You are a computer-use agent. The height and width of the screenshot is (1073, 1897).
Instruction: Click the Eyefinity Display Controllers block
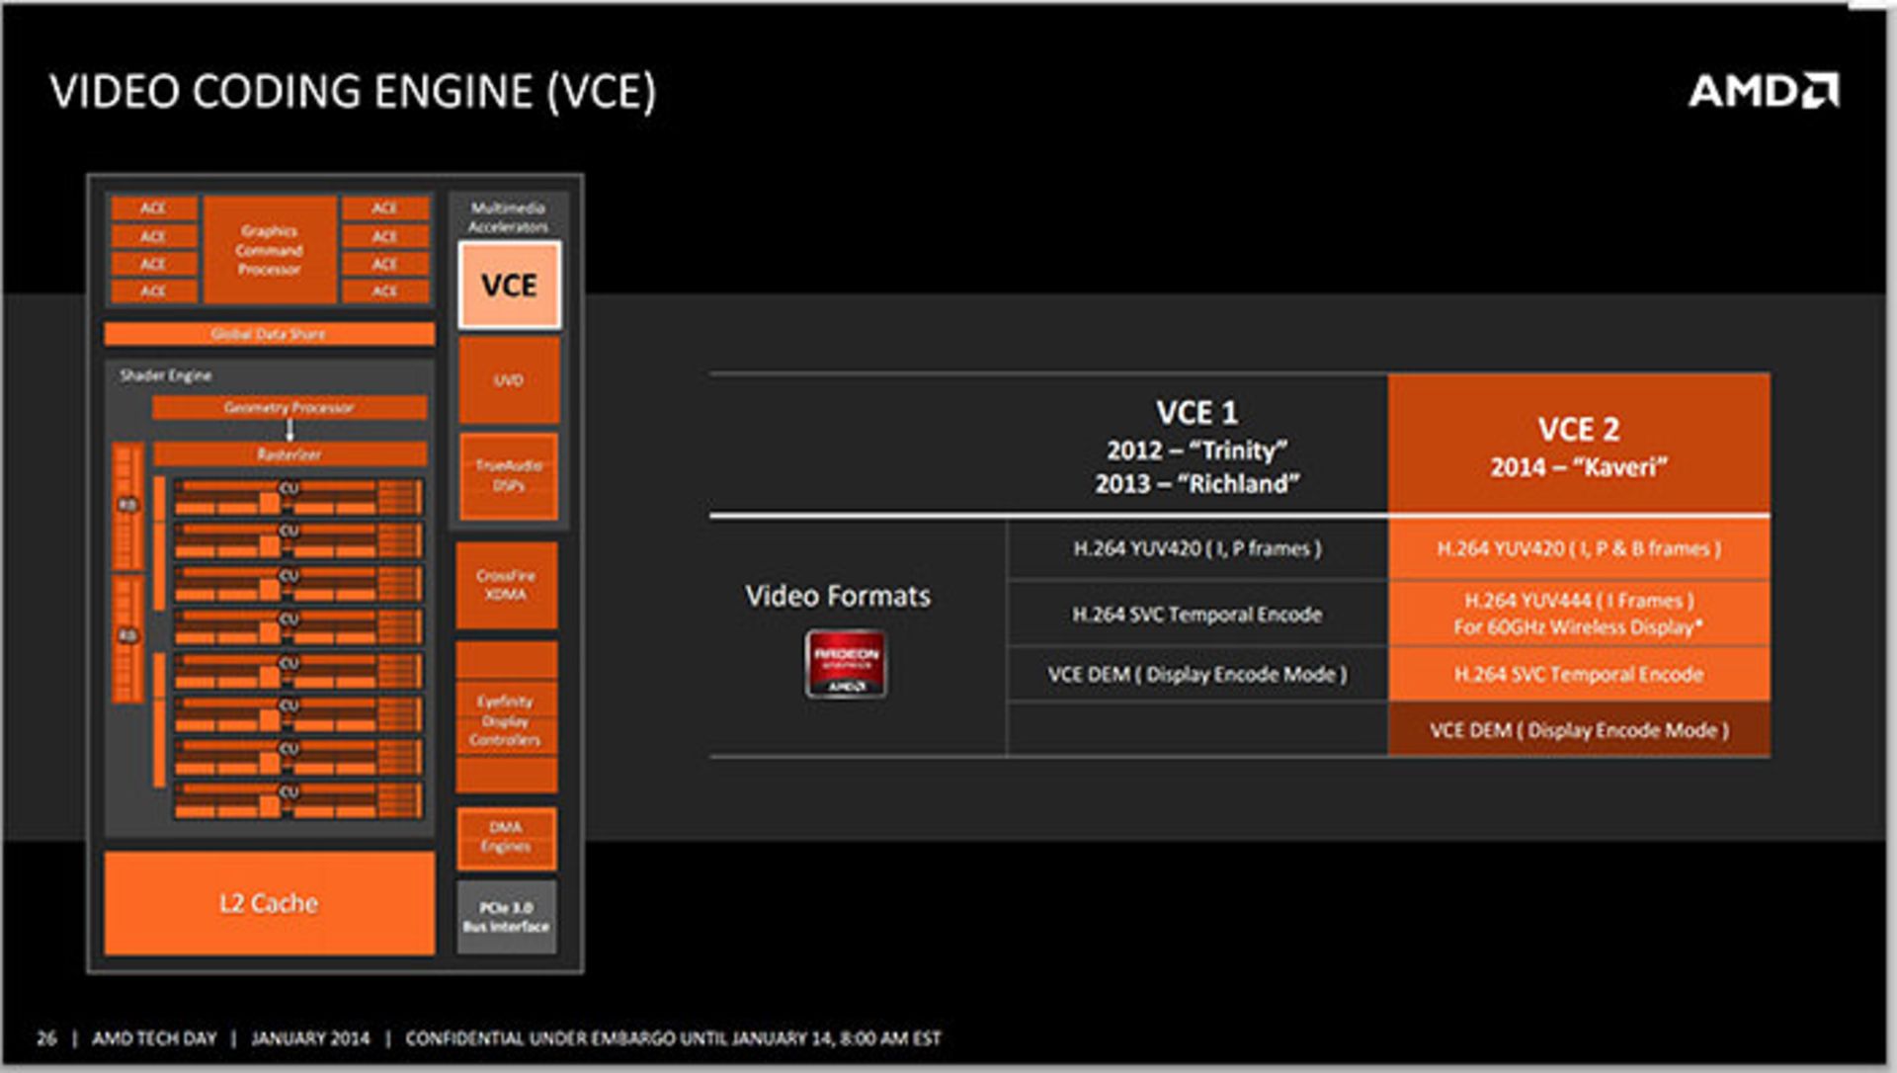pyautogui.click(x=506, y=719)
